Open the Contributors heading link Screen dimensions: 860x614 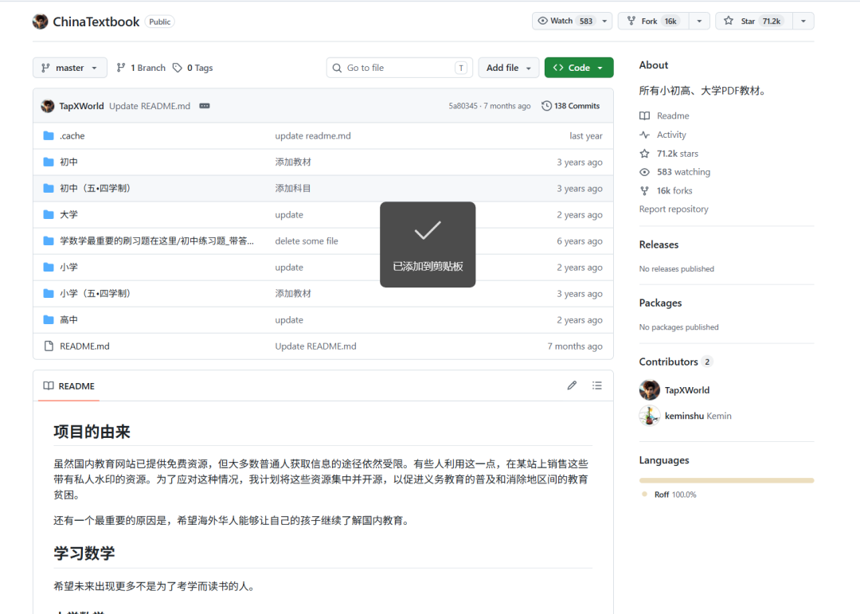click(x=675, y=362)
